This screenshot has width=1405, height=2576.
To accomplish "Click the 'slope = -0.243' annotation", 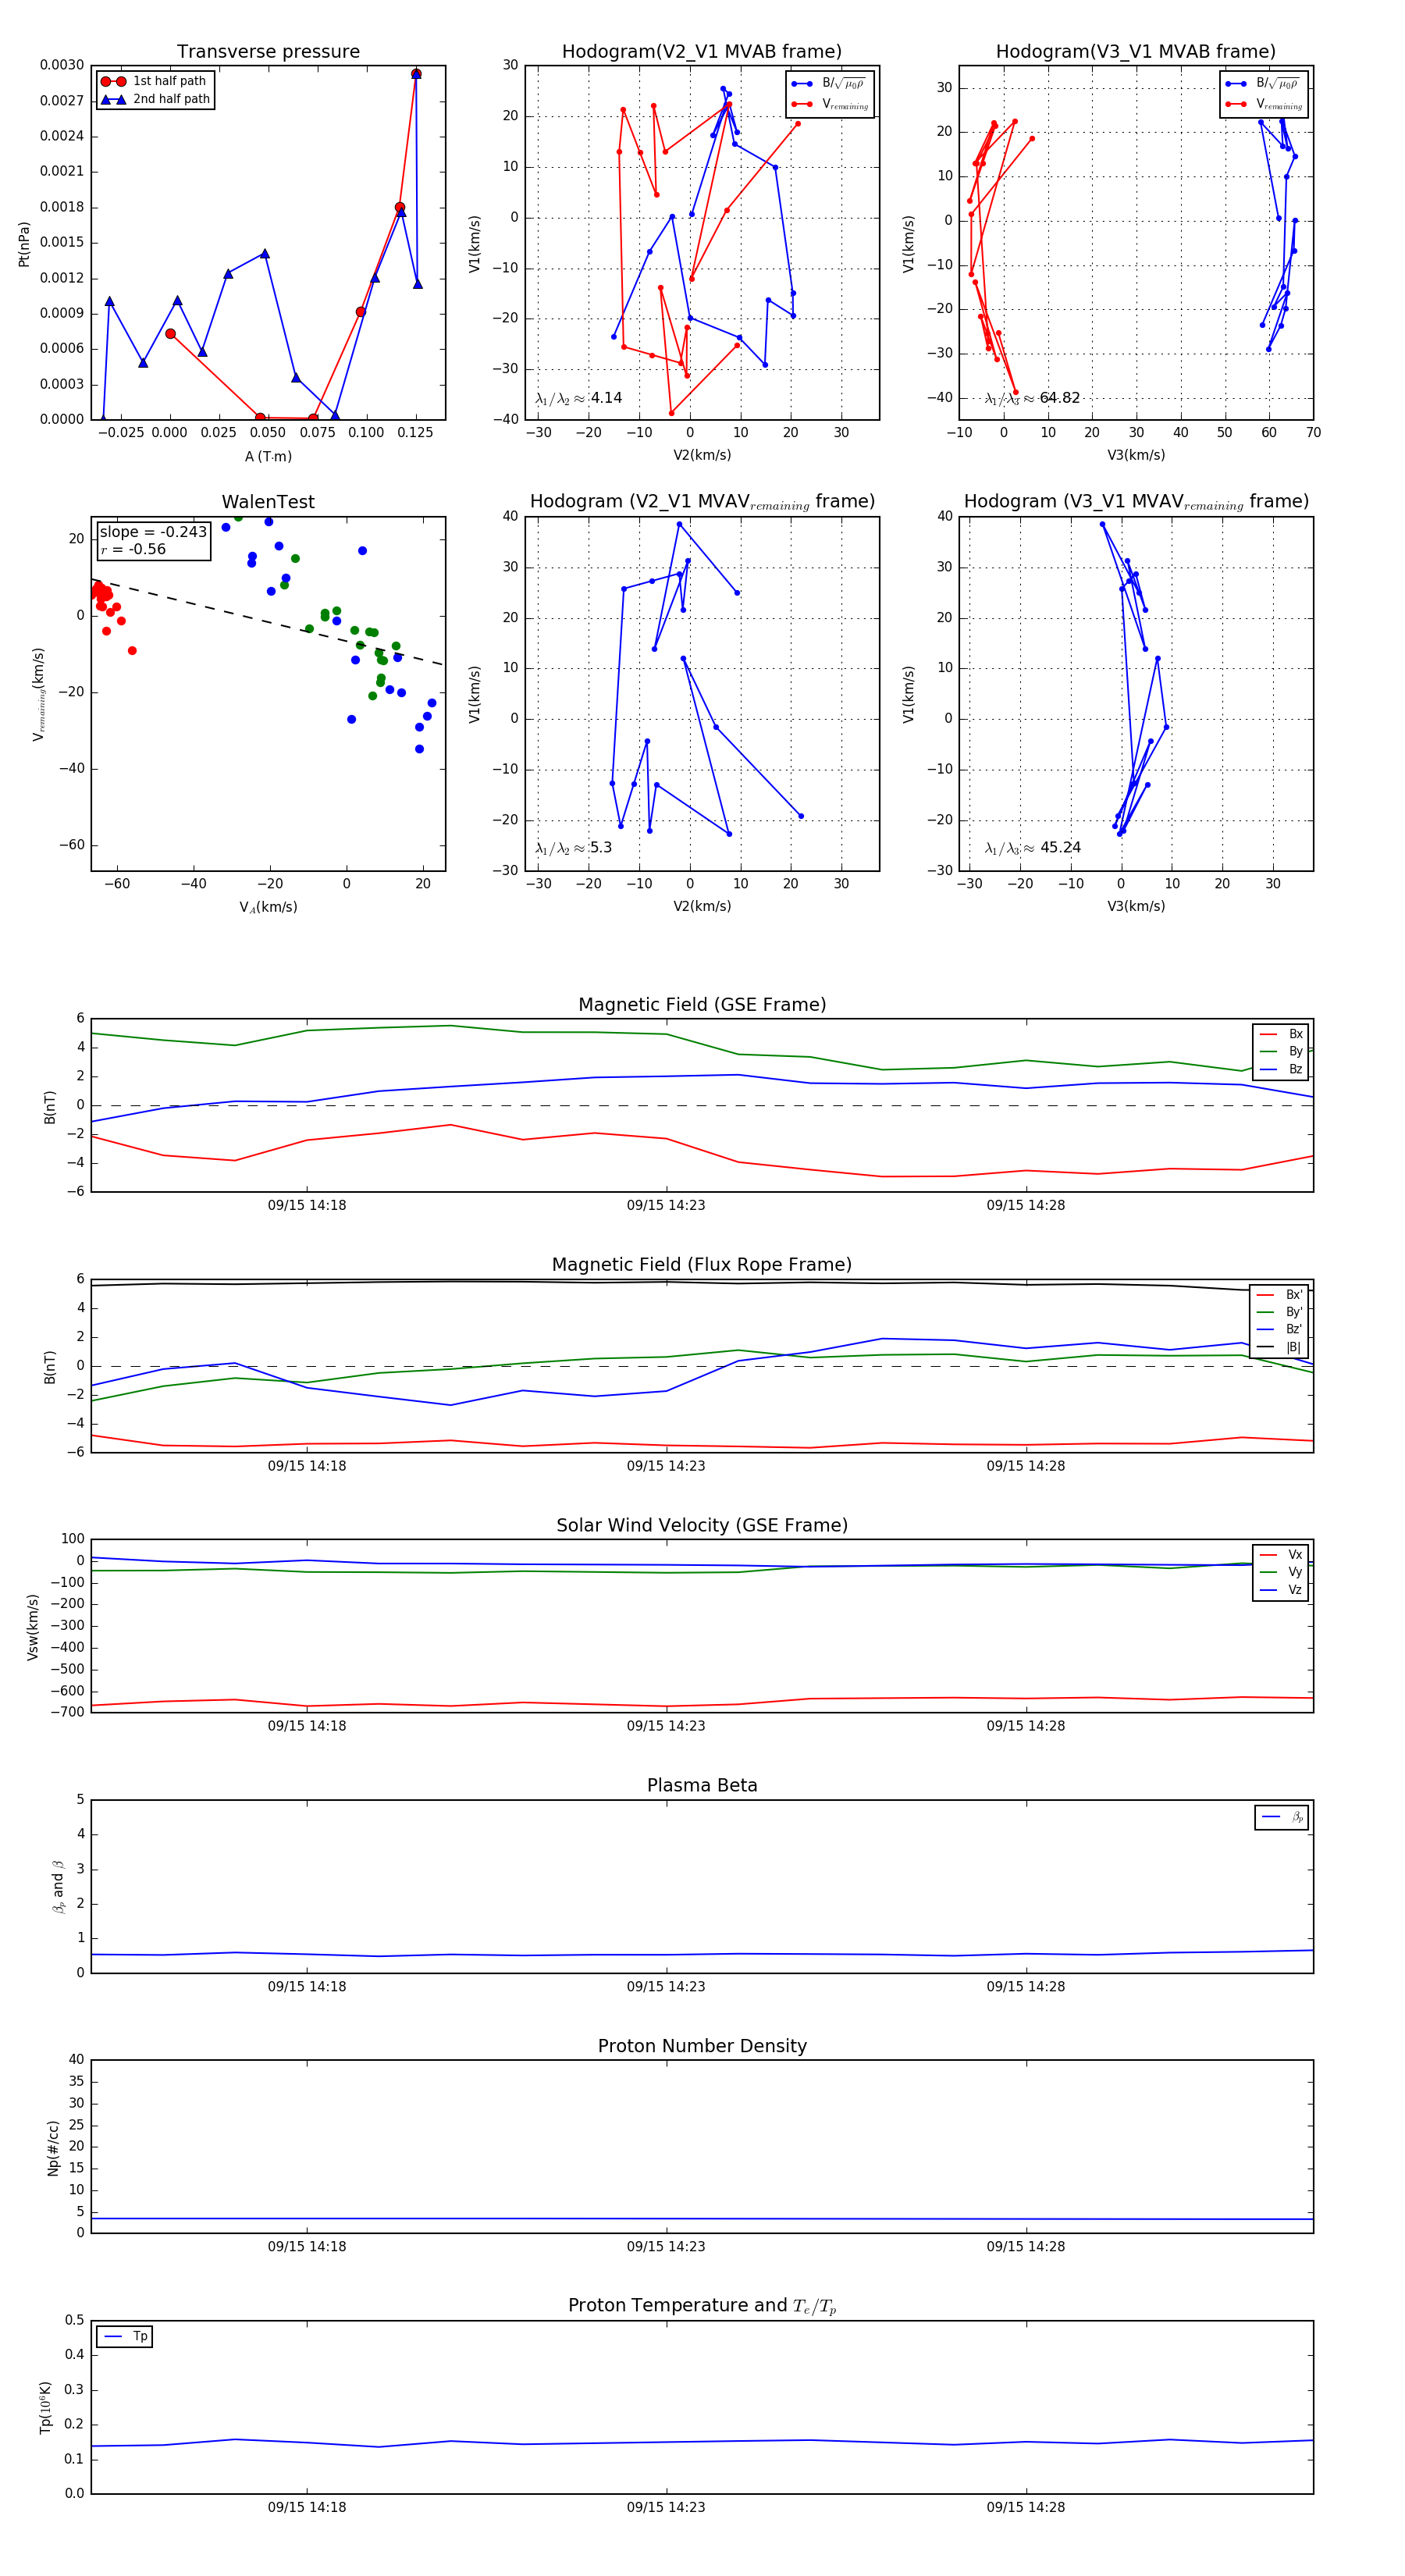I will 153,532.
